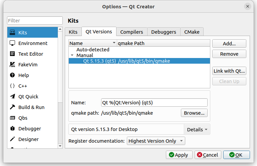Click the Help question mark icon
Image resolution: width=257 pixels, height=166 pixels.
[12, 75]
